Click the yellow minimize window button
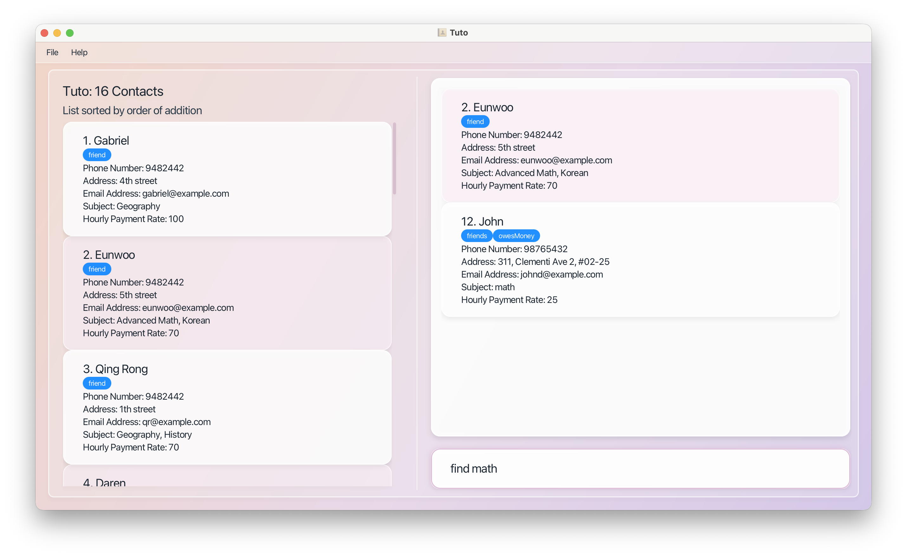The width and height of the screenshot is (907, 557). (57, 33)
